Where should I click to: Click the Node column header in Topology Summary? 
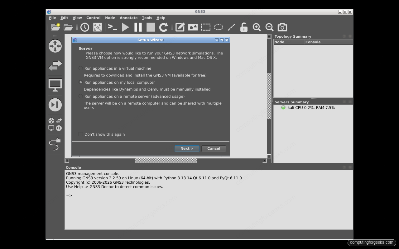[289, 42]
